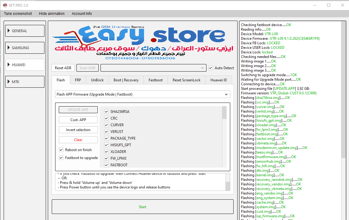Screen dimensions: 349x220
Task: Close the EFT PRO window
Action: click(x=343, y=5)
